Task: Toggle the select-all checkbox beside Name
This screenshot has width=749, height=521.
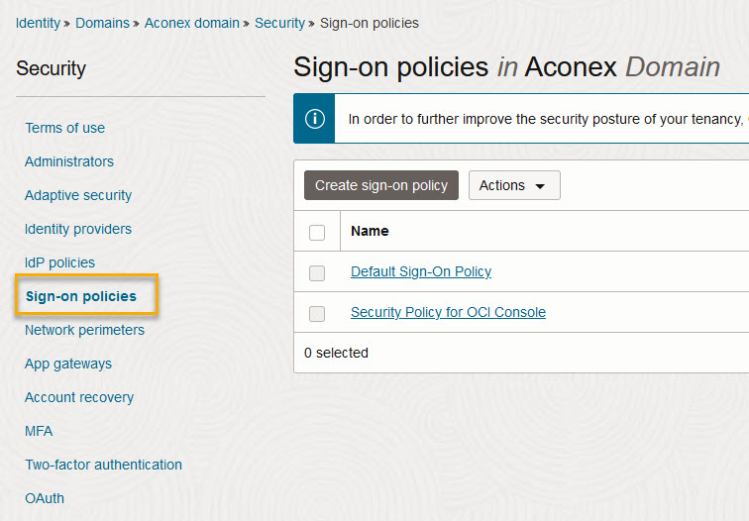Action: click(317, 233)
